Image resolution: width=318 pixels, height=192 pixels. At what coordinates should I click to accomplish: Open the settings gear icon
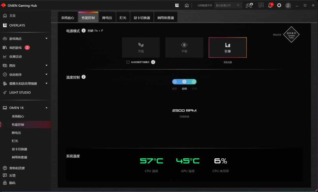279,5
